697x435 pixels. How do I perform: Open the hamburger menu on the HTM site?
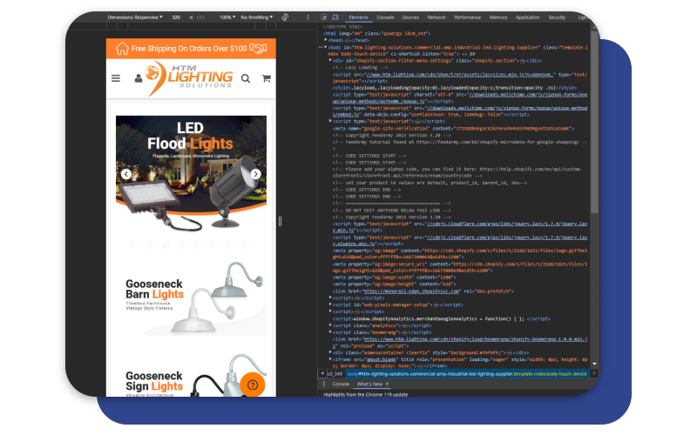click(x=116, y=78)
